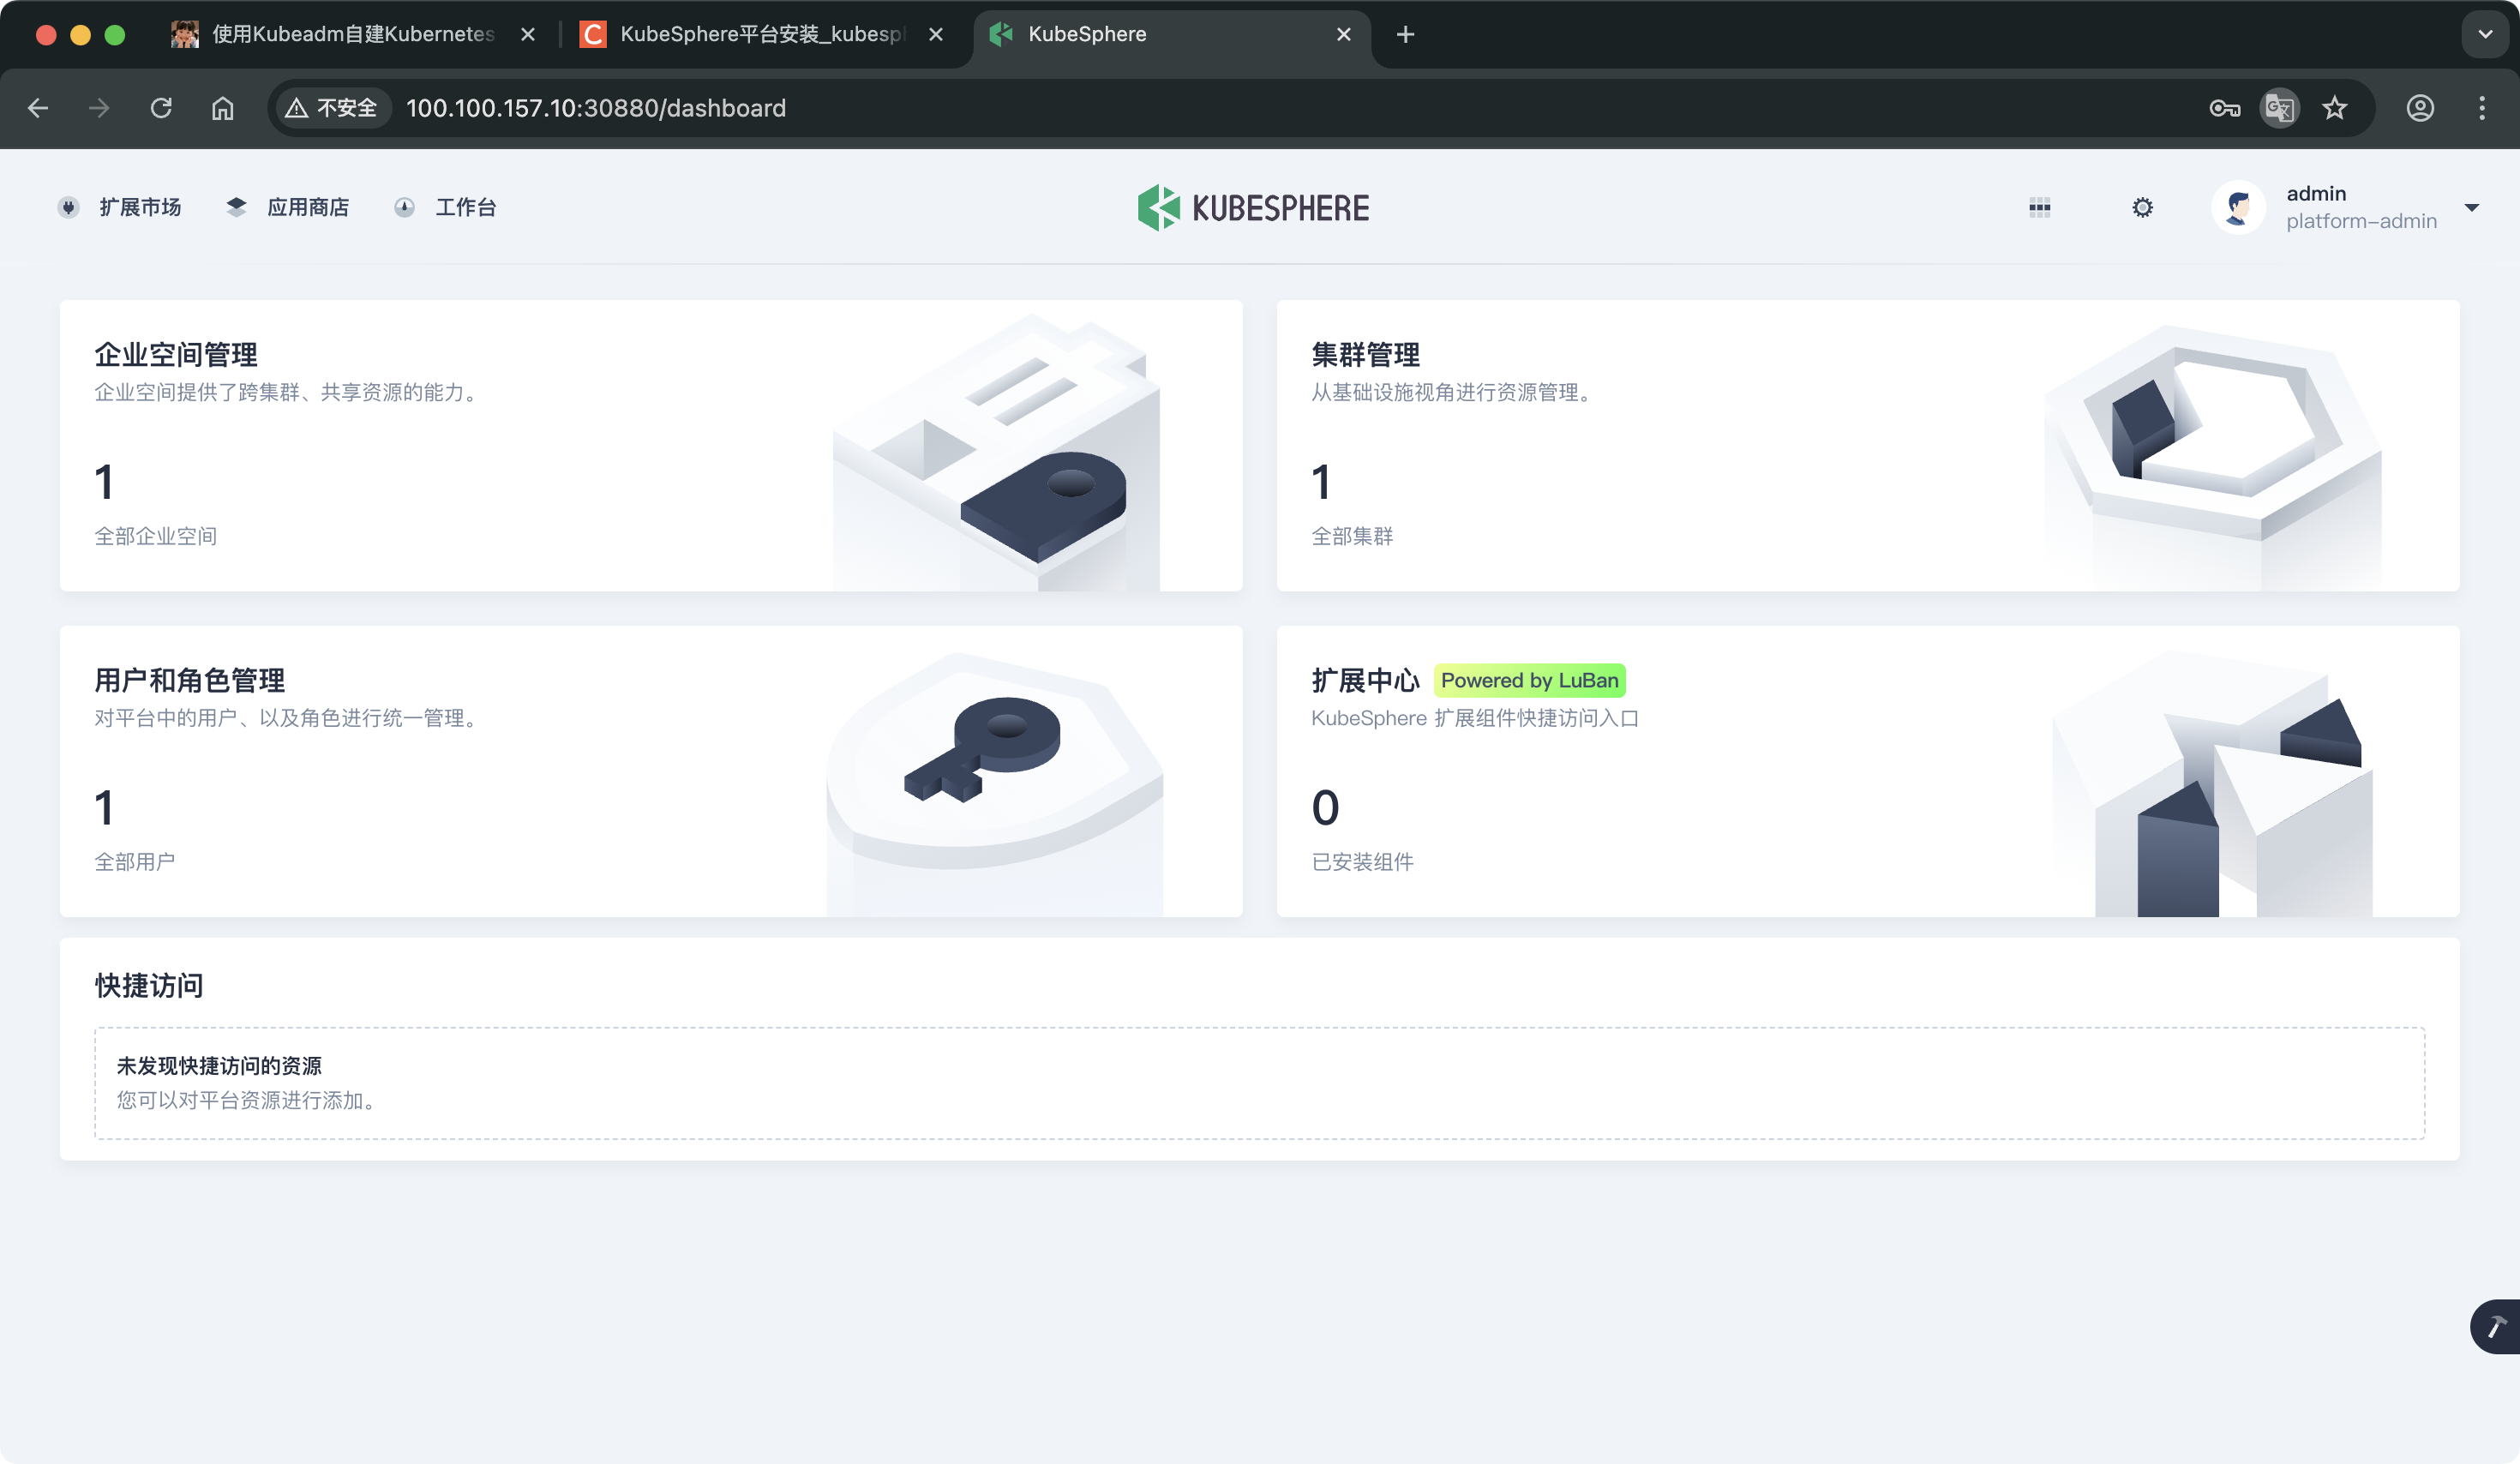The height and width of the screenshot is (1464, 2520).
Task: Click the 已安装组件 label
Action: 1362,861
